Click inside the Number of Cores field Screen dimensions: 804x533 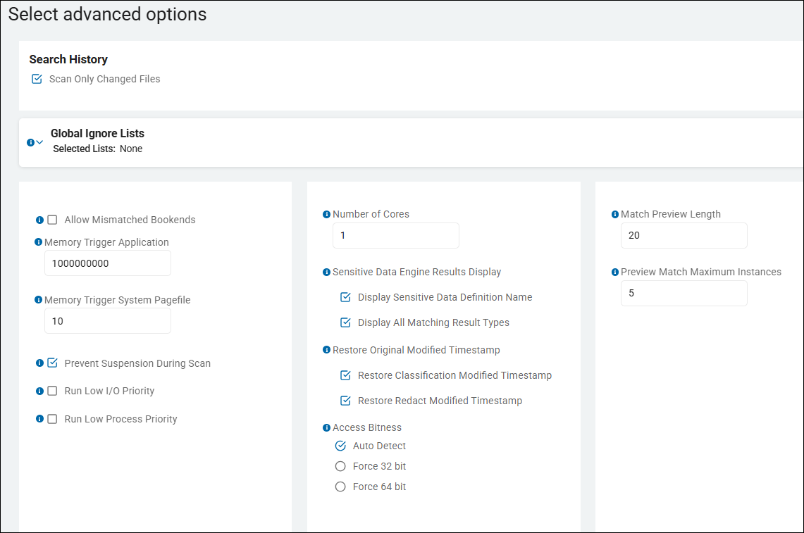(395, 235)
